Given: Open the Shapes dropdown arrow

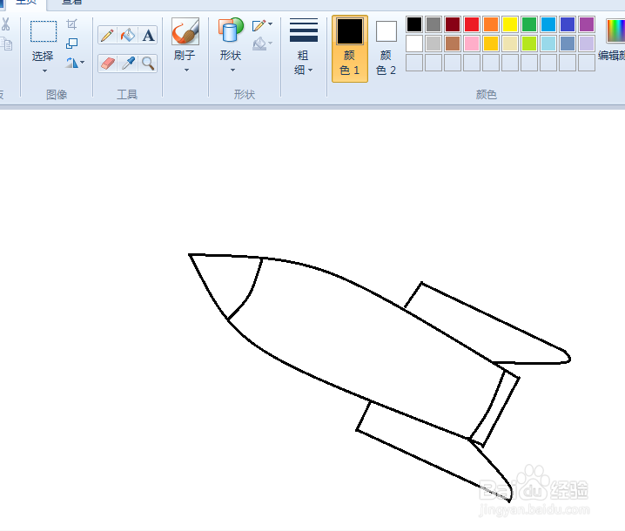Looking at the screenshot, I should [x=232, y=71].
